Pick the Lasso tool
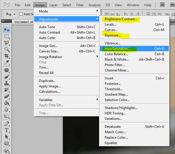 point(7,43)
